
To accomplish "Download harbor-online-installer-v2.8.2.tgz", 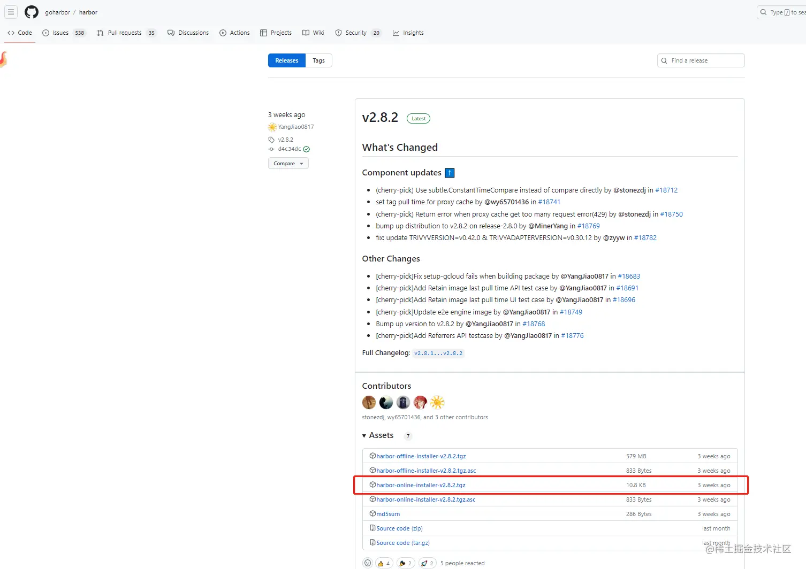I will (x=421, y=485).
